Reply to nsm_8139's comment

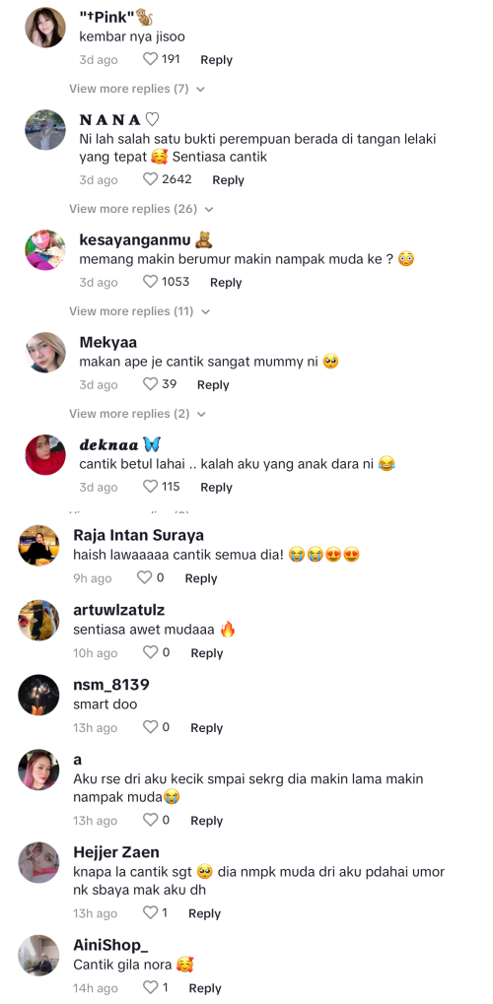(206, 728)
